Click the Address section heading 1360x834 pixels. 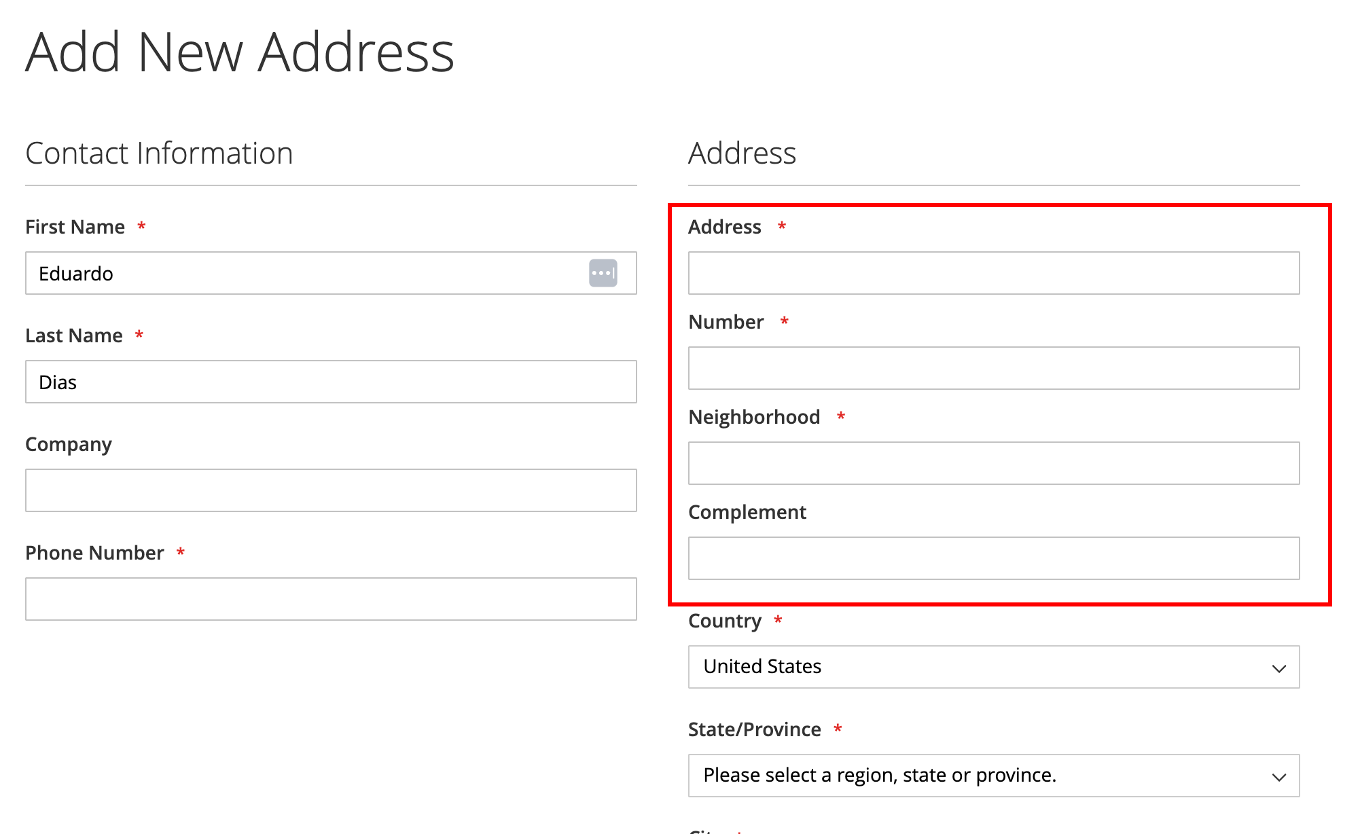(x=742, y=153)
